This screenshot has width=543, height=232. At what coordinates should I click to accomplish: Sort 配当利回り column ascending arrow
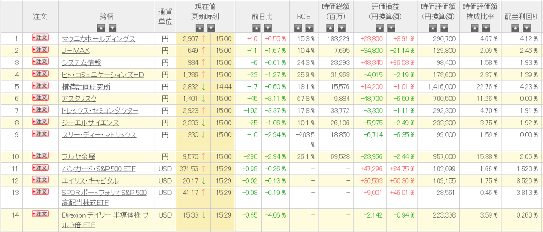point(514,28)
